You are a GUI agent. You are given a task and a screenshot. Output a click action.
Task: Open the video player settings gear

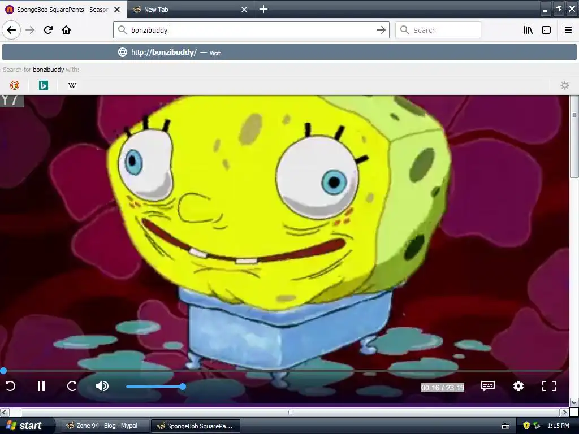click(x=518, y=386)
